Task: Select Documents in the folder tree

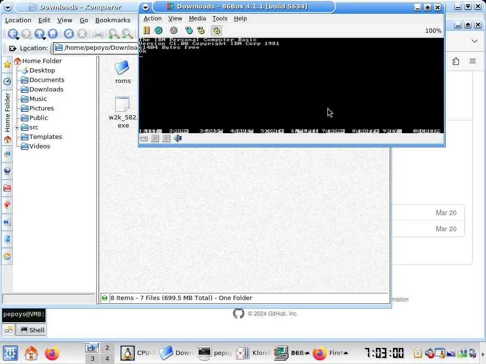Action: click(x=47, y=80)
